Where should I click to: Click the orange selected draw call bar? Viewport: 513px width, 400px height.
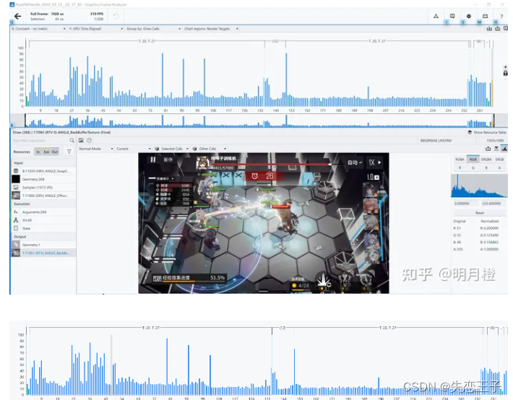[492, 94]
